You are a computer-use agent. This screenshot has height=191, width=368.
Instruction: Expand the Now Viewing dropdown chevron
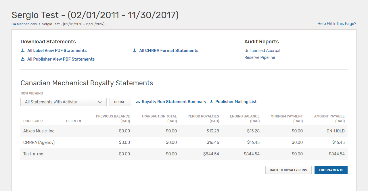(x=100, y=102)
